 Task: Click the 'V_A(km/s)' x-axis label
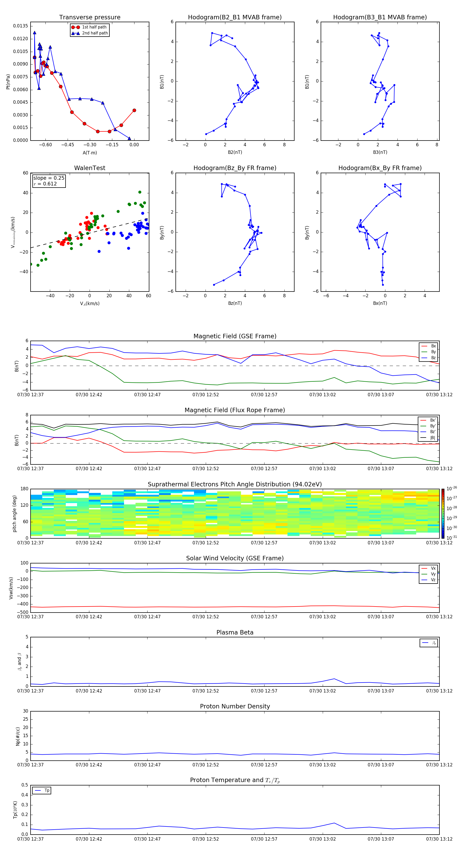point(90,304)
